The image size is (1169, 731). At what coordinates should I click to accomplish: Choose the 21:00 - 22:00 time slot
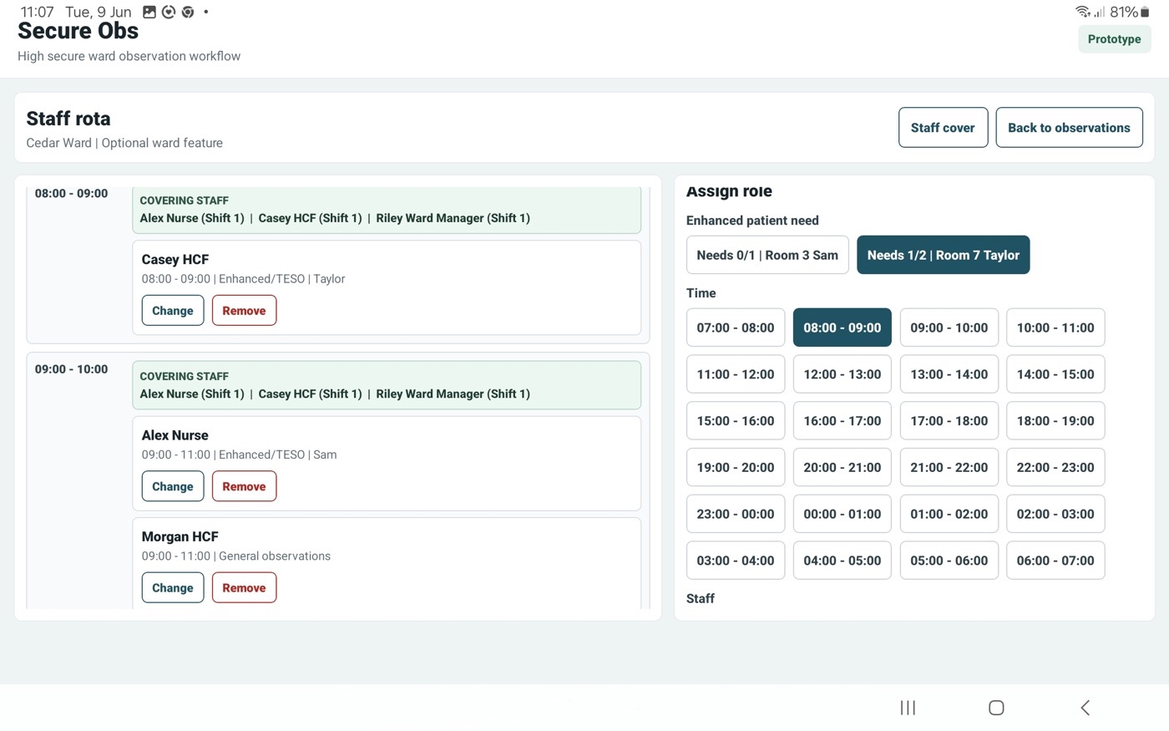949,467
